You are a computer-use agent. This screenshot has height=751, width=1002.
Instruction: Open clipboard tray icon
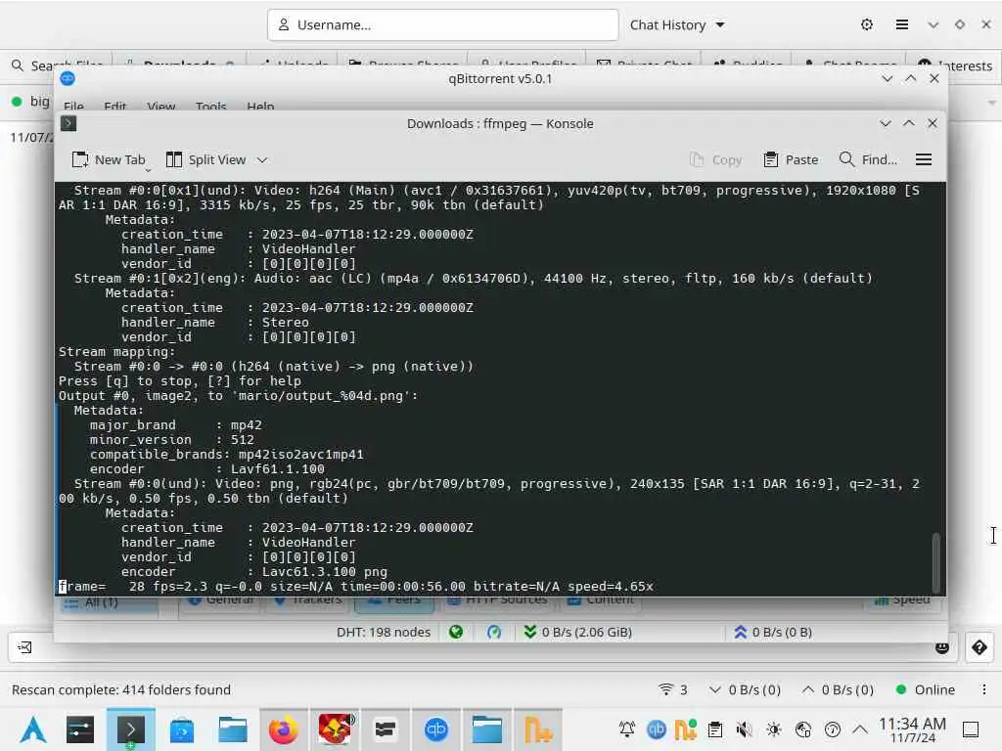point(715,729)
